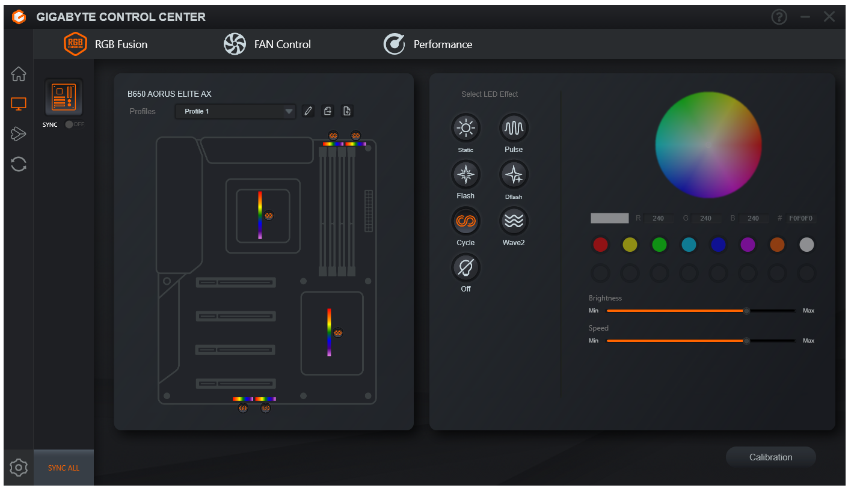Select the motherboard device thumbnail
851x491 pixels.
coord(64,97)
